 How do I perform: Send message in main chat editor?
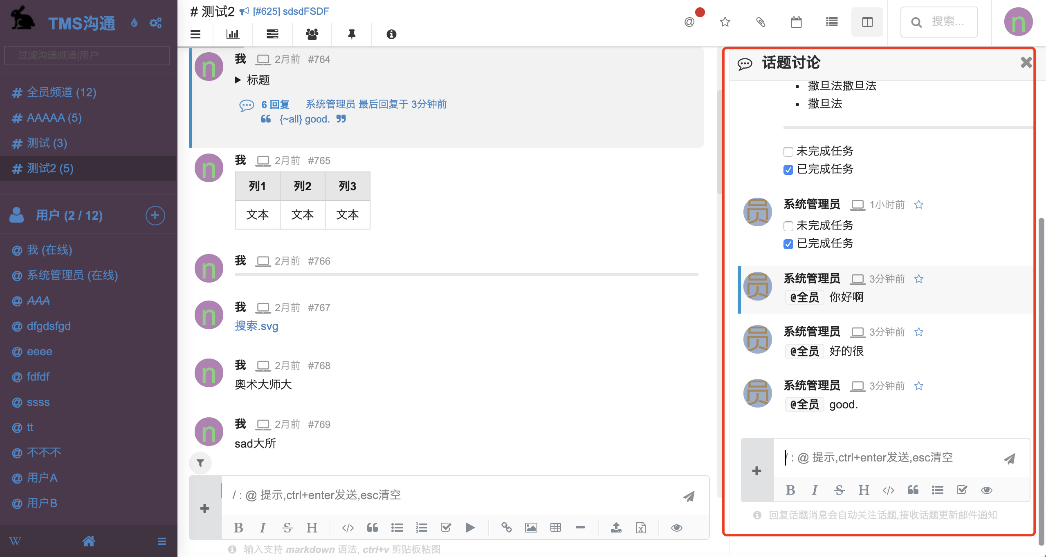pos(689,496)
